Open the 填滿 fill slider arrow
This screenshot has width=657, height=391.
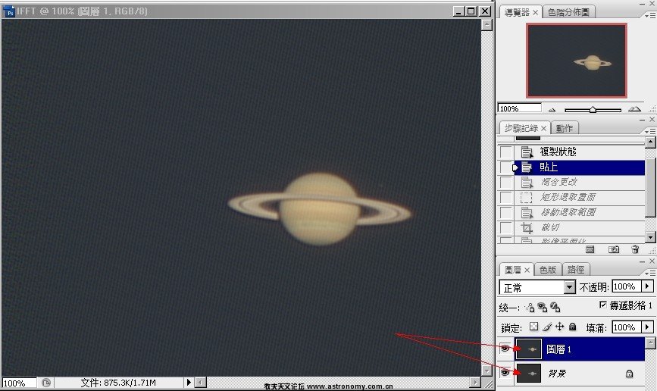(647, 327)
